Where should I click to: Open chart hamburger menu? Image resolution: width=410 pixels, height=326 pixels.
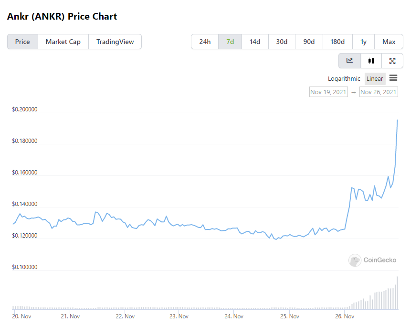[x=393, y=78]
